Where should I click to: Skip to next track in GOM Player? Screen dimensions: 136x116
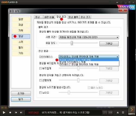(21, 112)
